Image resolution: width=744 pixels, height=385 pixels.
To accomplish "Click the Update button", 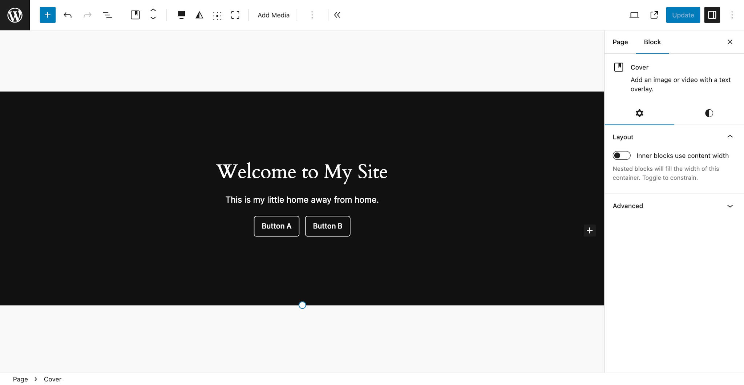I will [683, 15].
